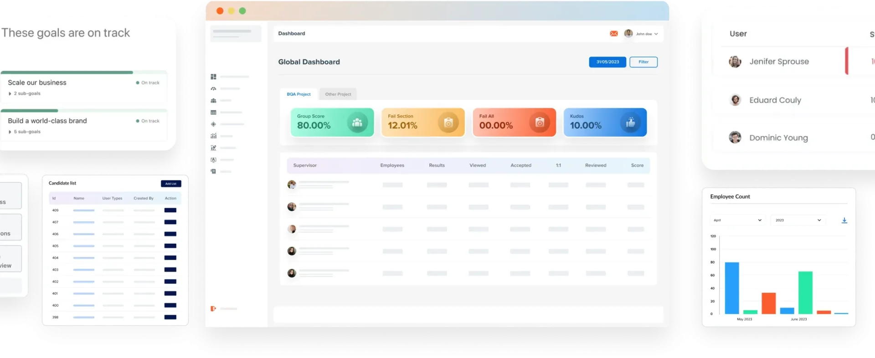The width and height of the screenshot is (875, 358).
Task: Open the 2023 year dropdown
Action: (798, 220)
